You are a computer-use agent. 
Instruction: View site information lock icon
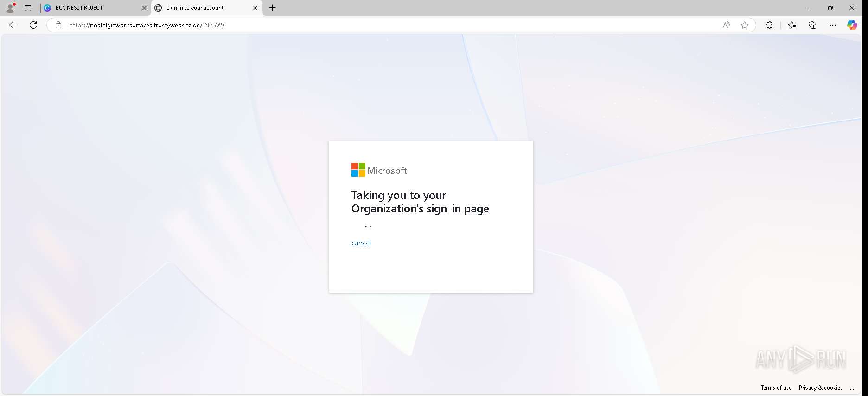pyautogui.click(x=58, y=25)
